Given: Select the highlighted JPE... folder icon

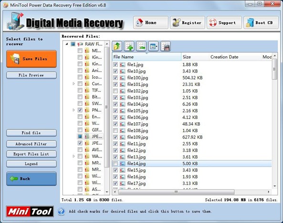Looking at the screenshot, I should 87,136.
